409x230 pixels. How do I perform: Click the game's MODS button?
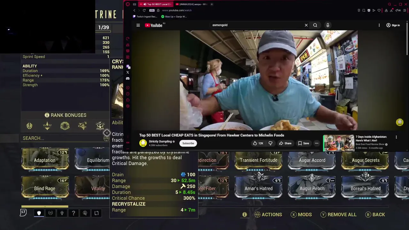coord(301,215)
